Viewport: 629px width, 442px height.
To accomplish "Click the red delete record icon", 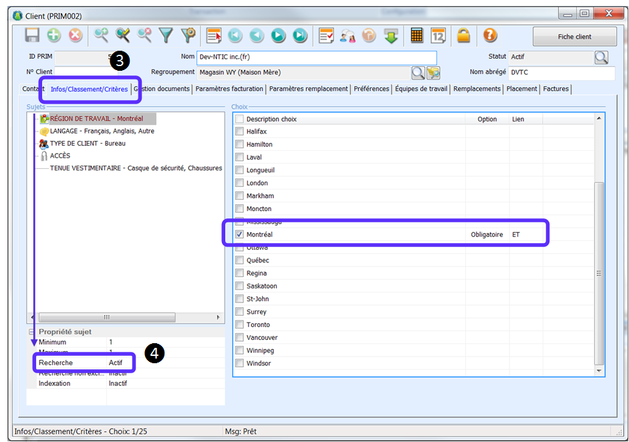I will coord(76,36).
